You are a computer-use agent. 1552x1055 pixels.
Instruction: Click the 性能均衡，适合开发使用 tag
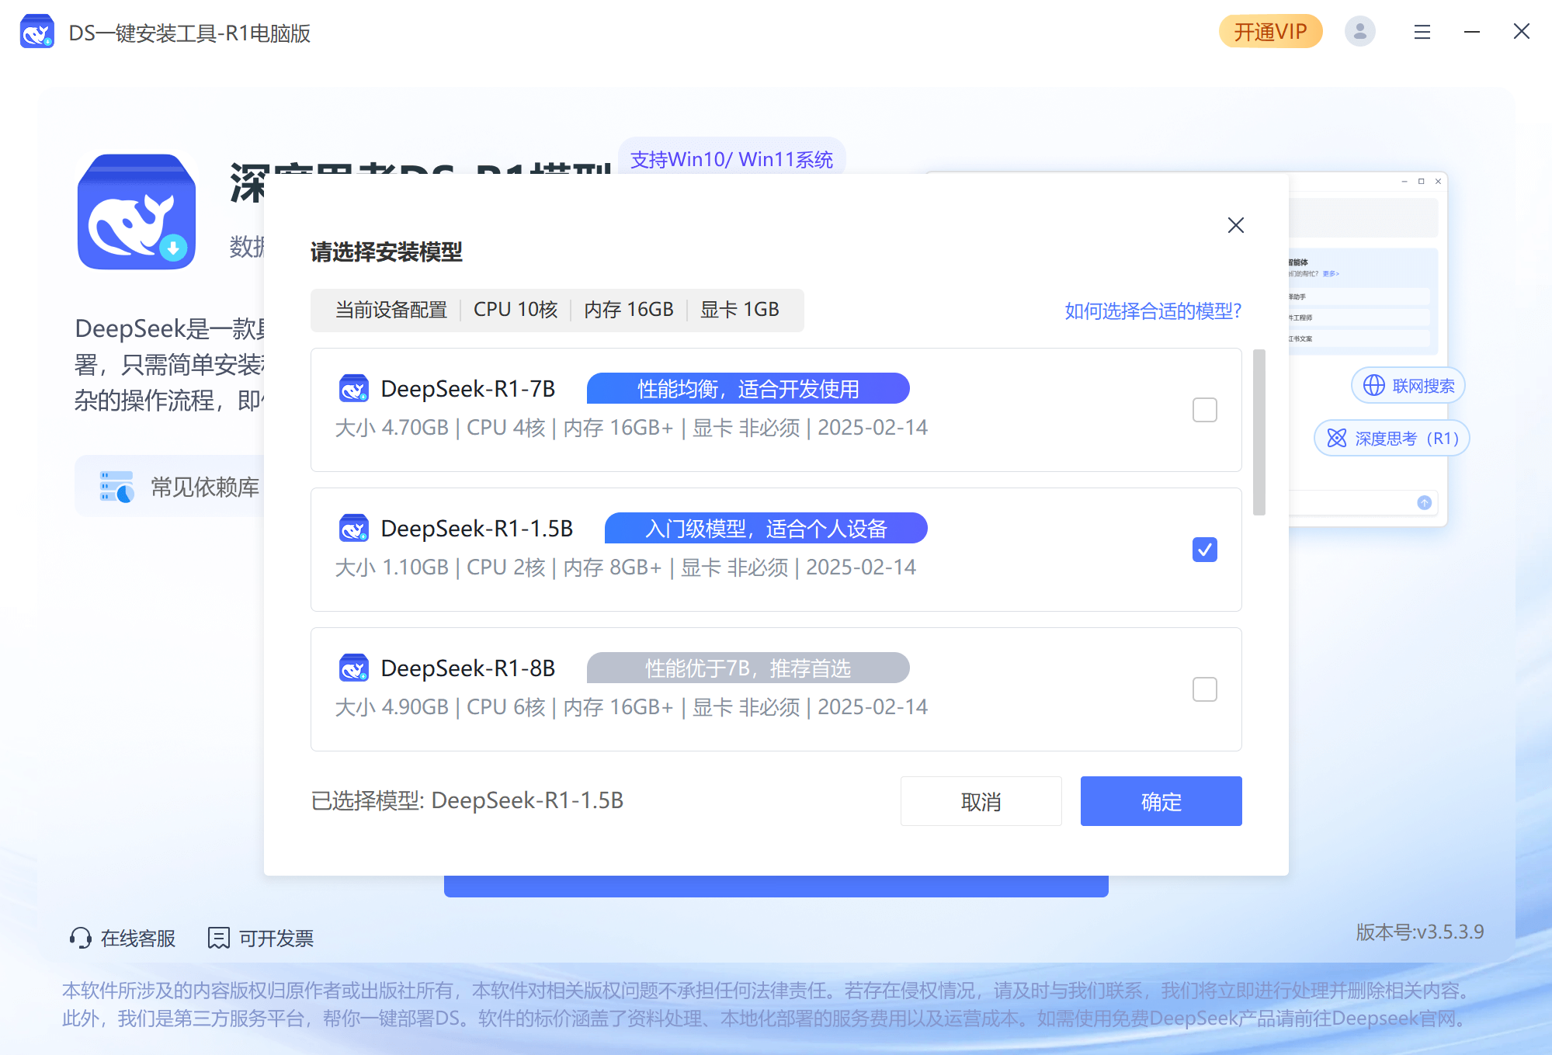[x=748, y=388]
